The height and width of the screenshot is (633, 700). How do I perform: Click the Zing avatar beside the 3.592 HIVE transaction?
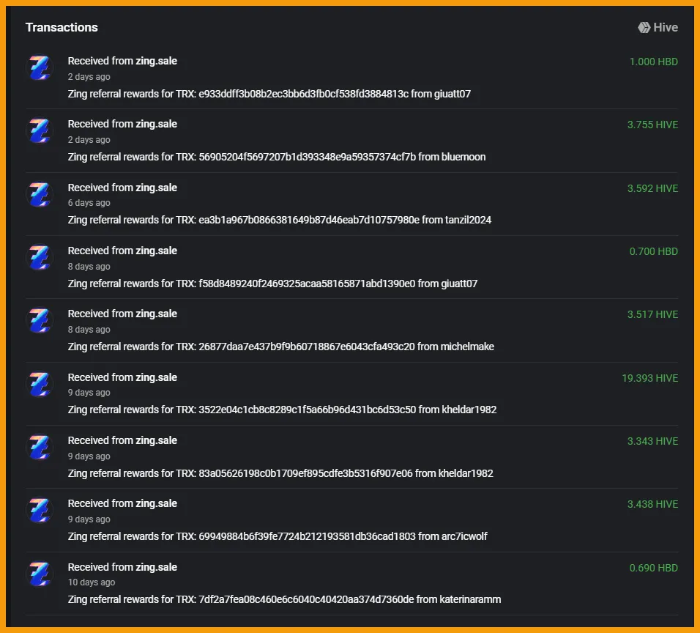[40, 194]
